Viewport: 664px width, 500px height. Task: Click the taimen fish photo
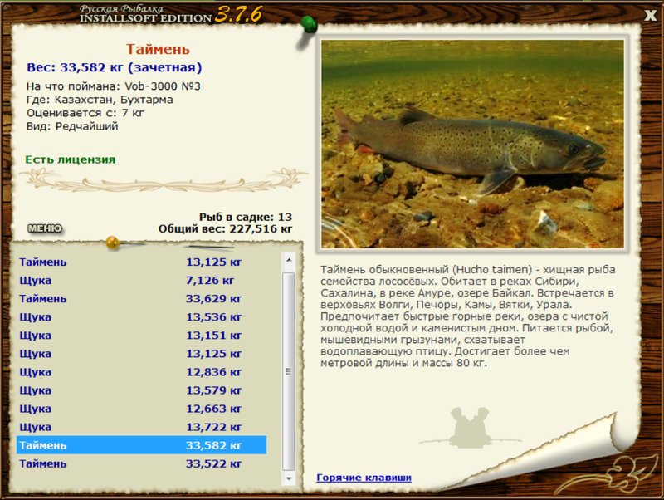pos(472,144)
